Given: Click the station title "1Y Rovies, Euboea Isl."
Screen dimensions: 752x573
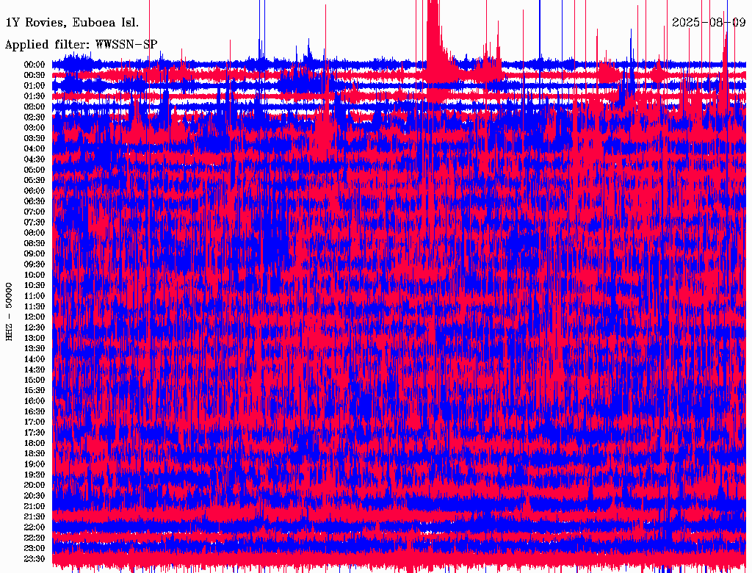Looking at the screenshot, I should pyautogui.click(x=70, y=23).
